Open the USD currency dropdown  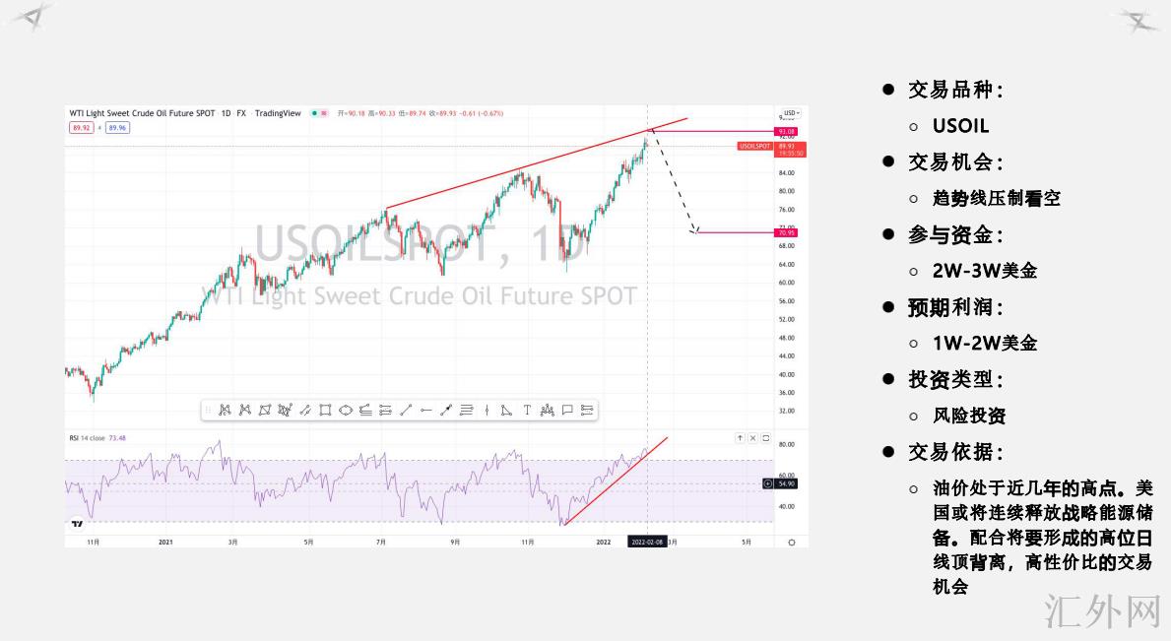[x=791, y=113]
